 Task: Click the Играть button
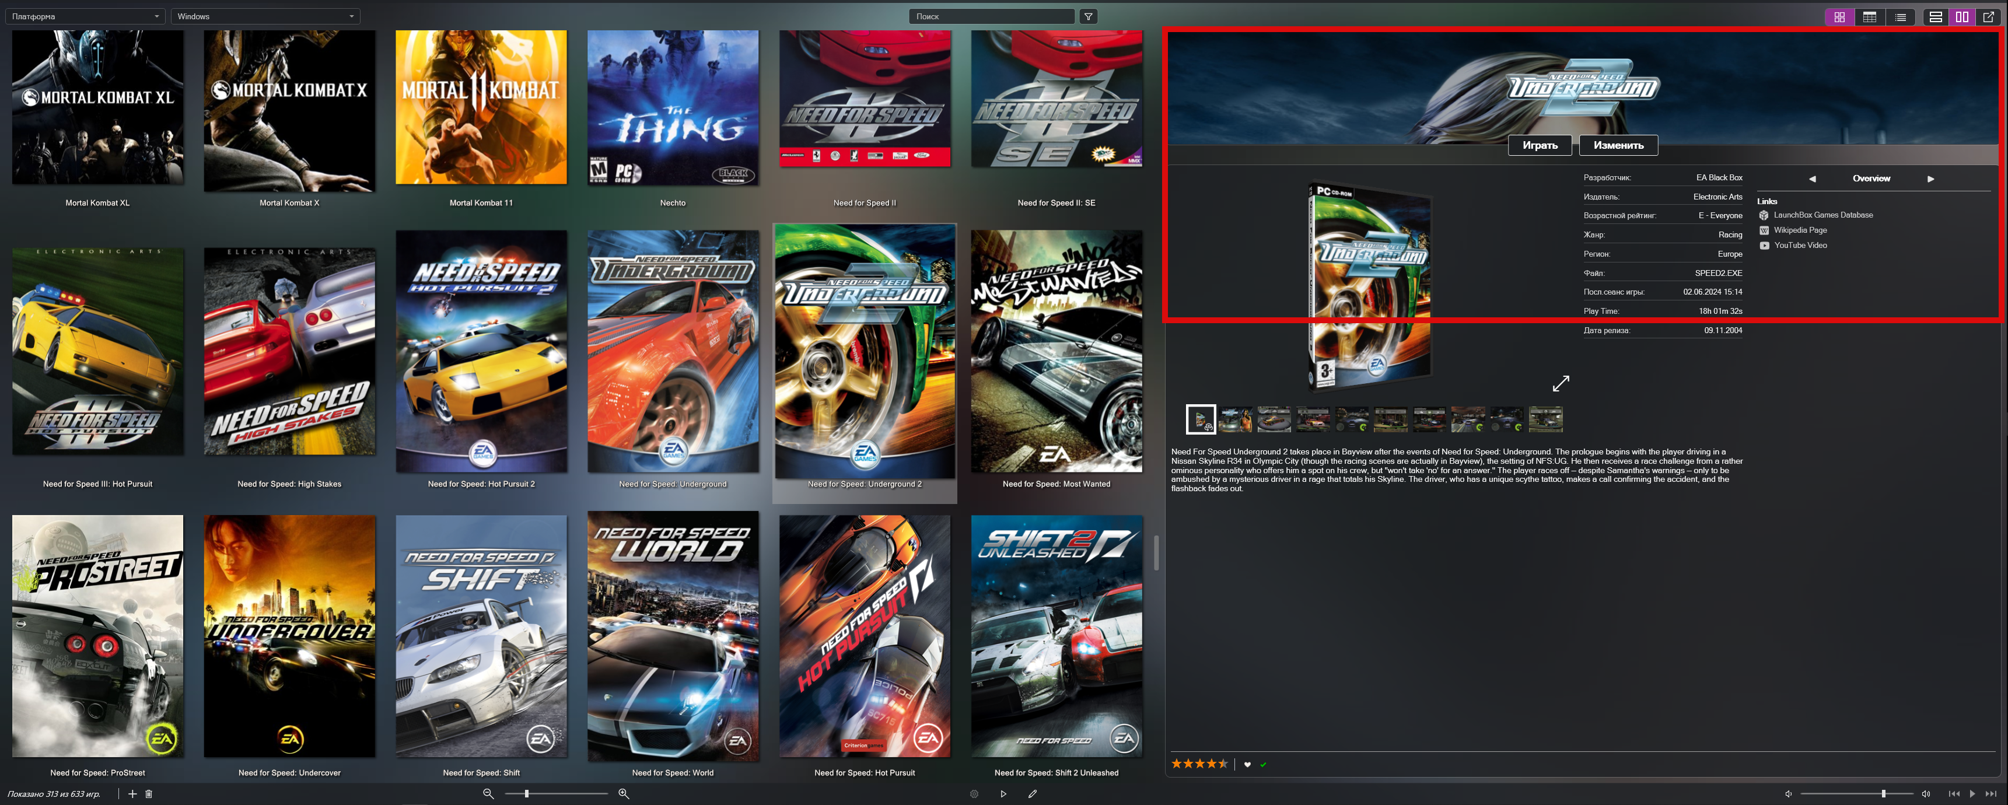pos(1540,145)
